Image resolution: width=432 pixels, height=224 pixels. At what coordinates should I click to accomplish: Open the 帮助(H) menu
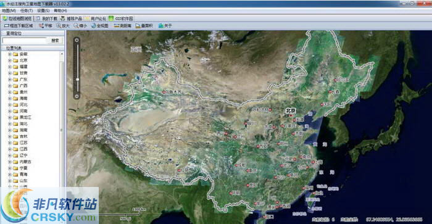60,10
